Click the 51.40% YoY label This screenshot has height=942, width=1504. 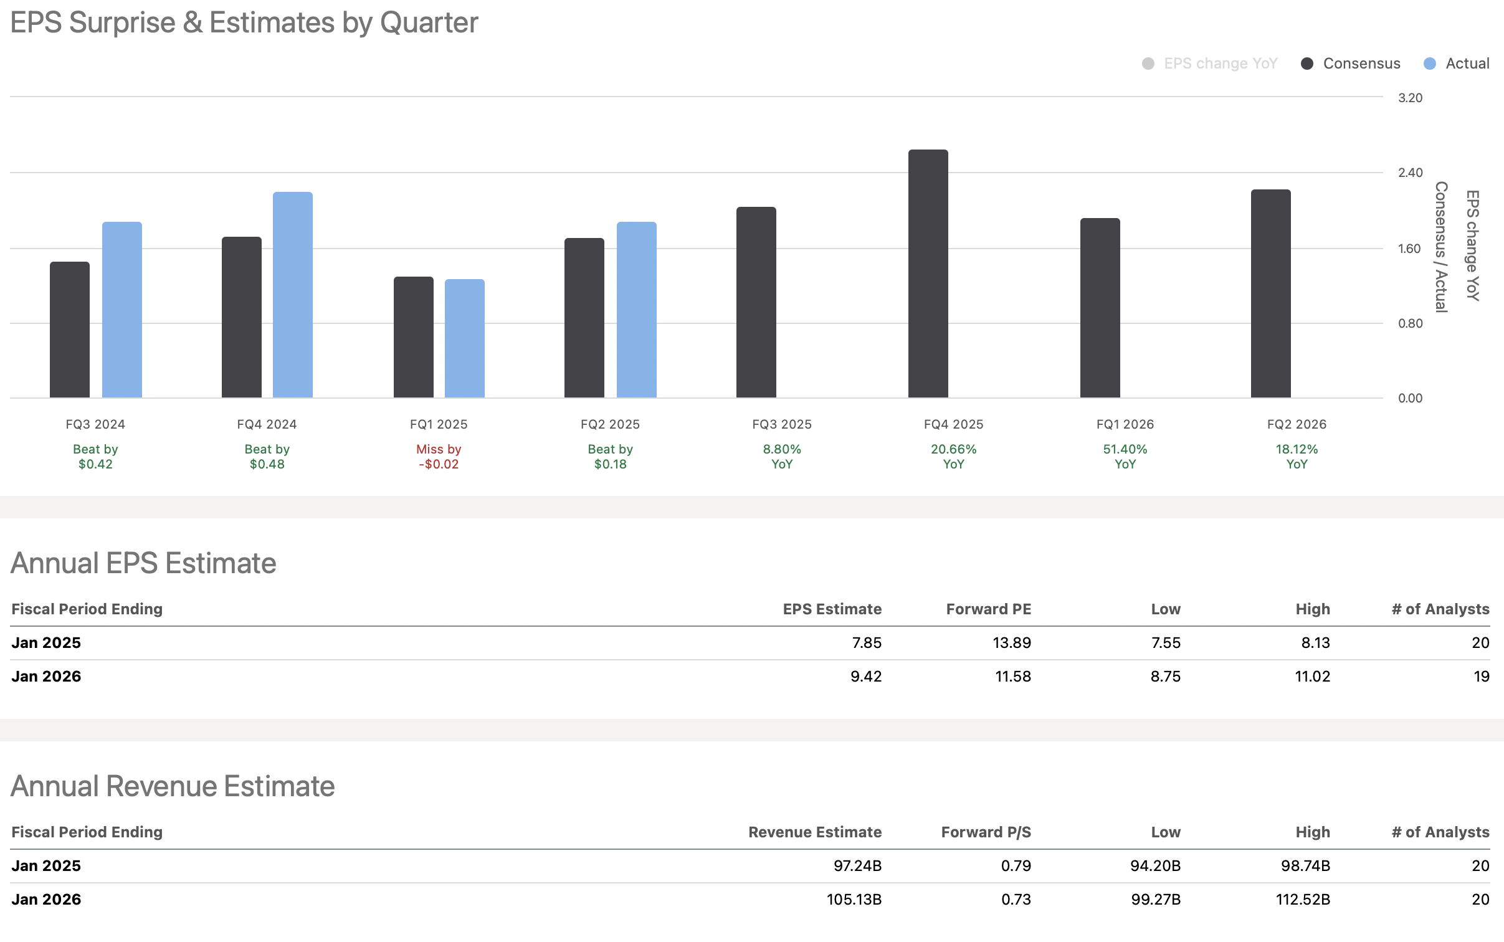[x=1125, y=457]
